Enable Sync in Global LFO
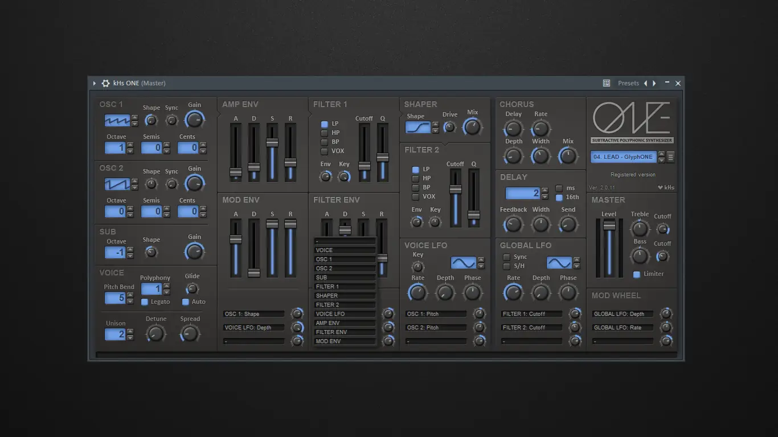This screenshot has height=437, width=778. point(506,257)
